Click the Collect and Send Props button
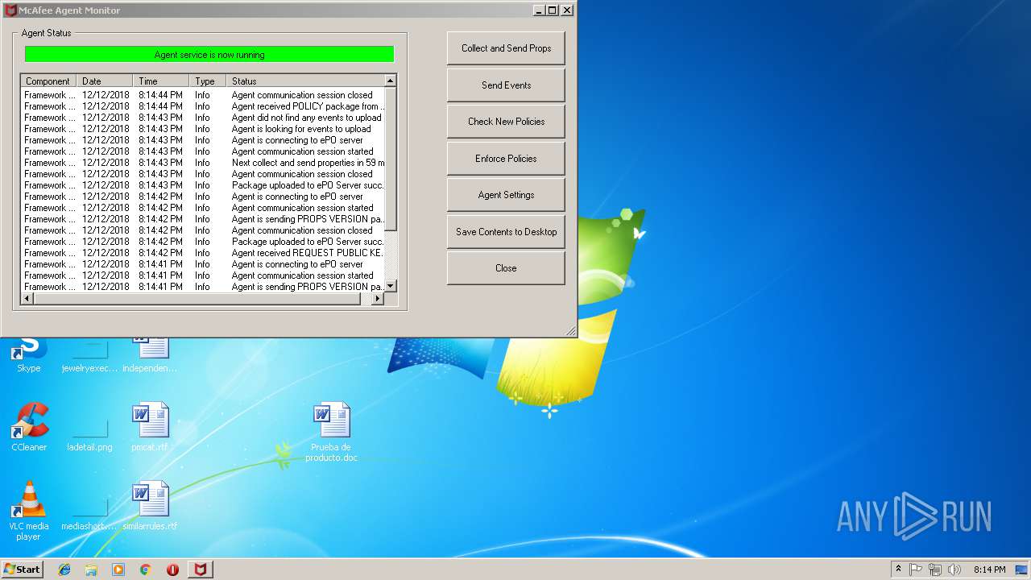1031x580 pixels. [506, 48]
